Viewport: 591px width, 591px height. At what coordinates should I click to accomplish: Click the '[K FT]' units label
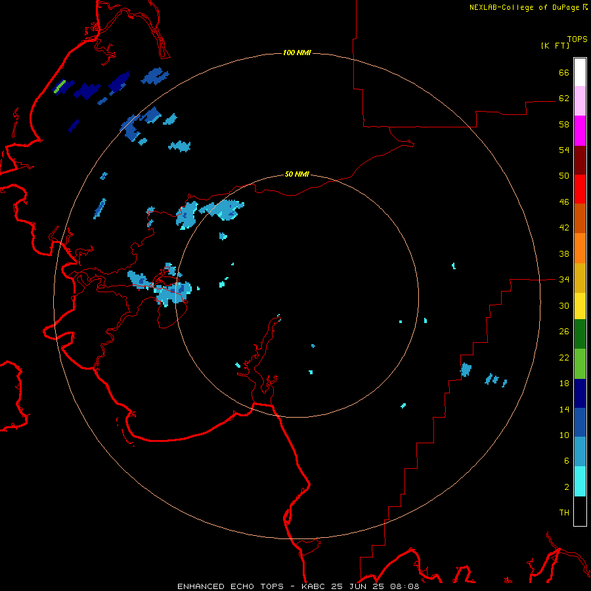tap(555, 45)
